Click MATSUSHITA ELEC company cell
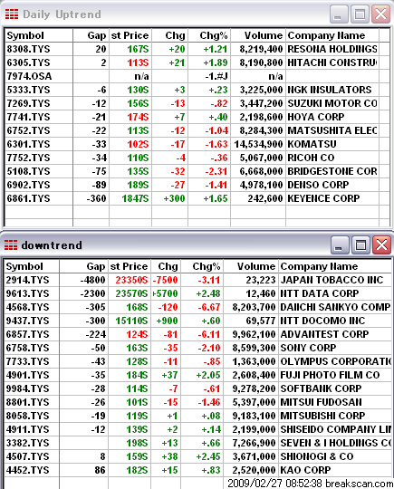Screen dimensions: 394x489 point(332,130)
